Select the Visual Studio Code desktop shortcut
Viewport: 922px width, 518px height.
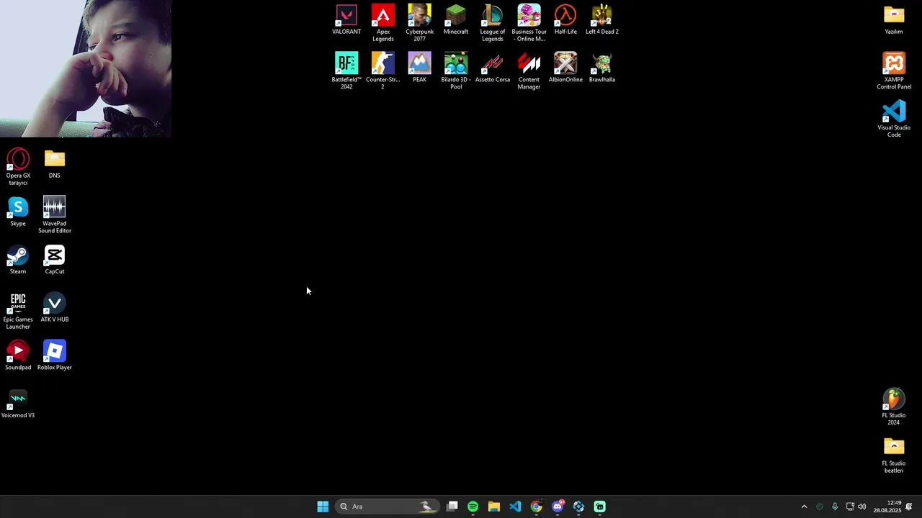(894, 119)
